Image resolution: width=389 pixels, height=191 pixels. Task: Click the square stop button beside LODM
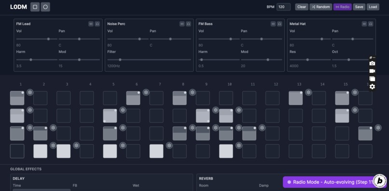[35, 7]
